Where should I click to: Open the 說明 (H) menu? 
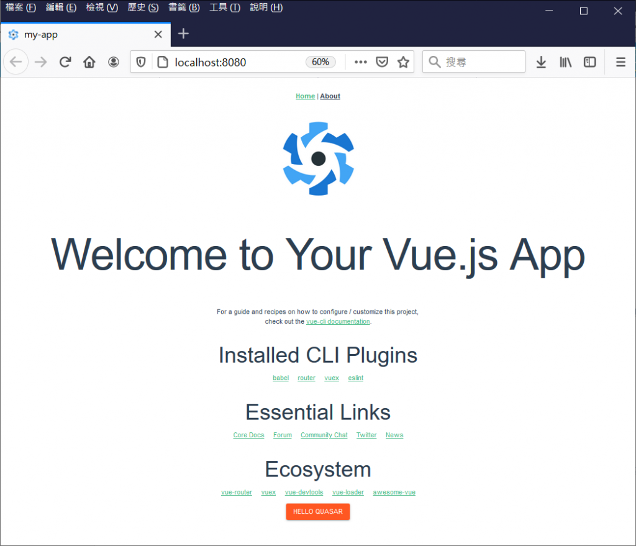(x=266, y=7)
